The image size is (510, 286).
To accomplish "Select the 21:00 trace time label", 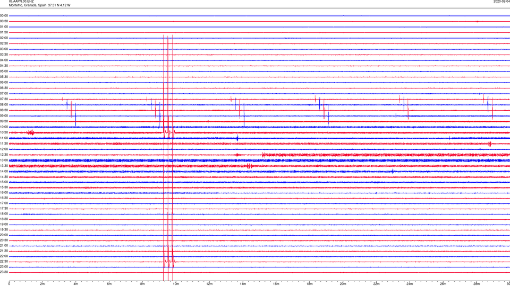I will (x=4, y=246).
